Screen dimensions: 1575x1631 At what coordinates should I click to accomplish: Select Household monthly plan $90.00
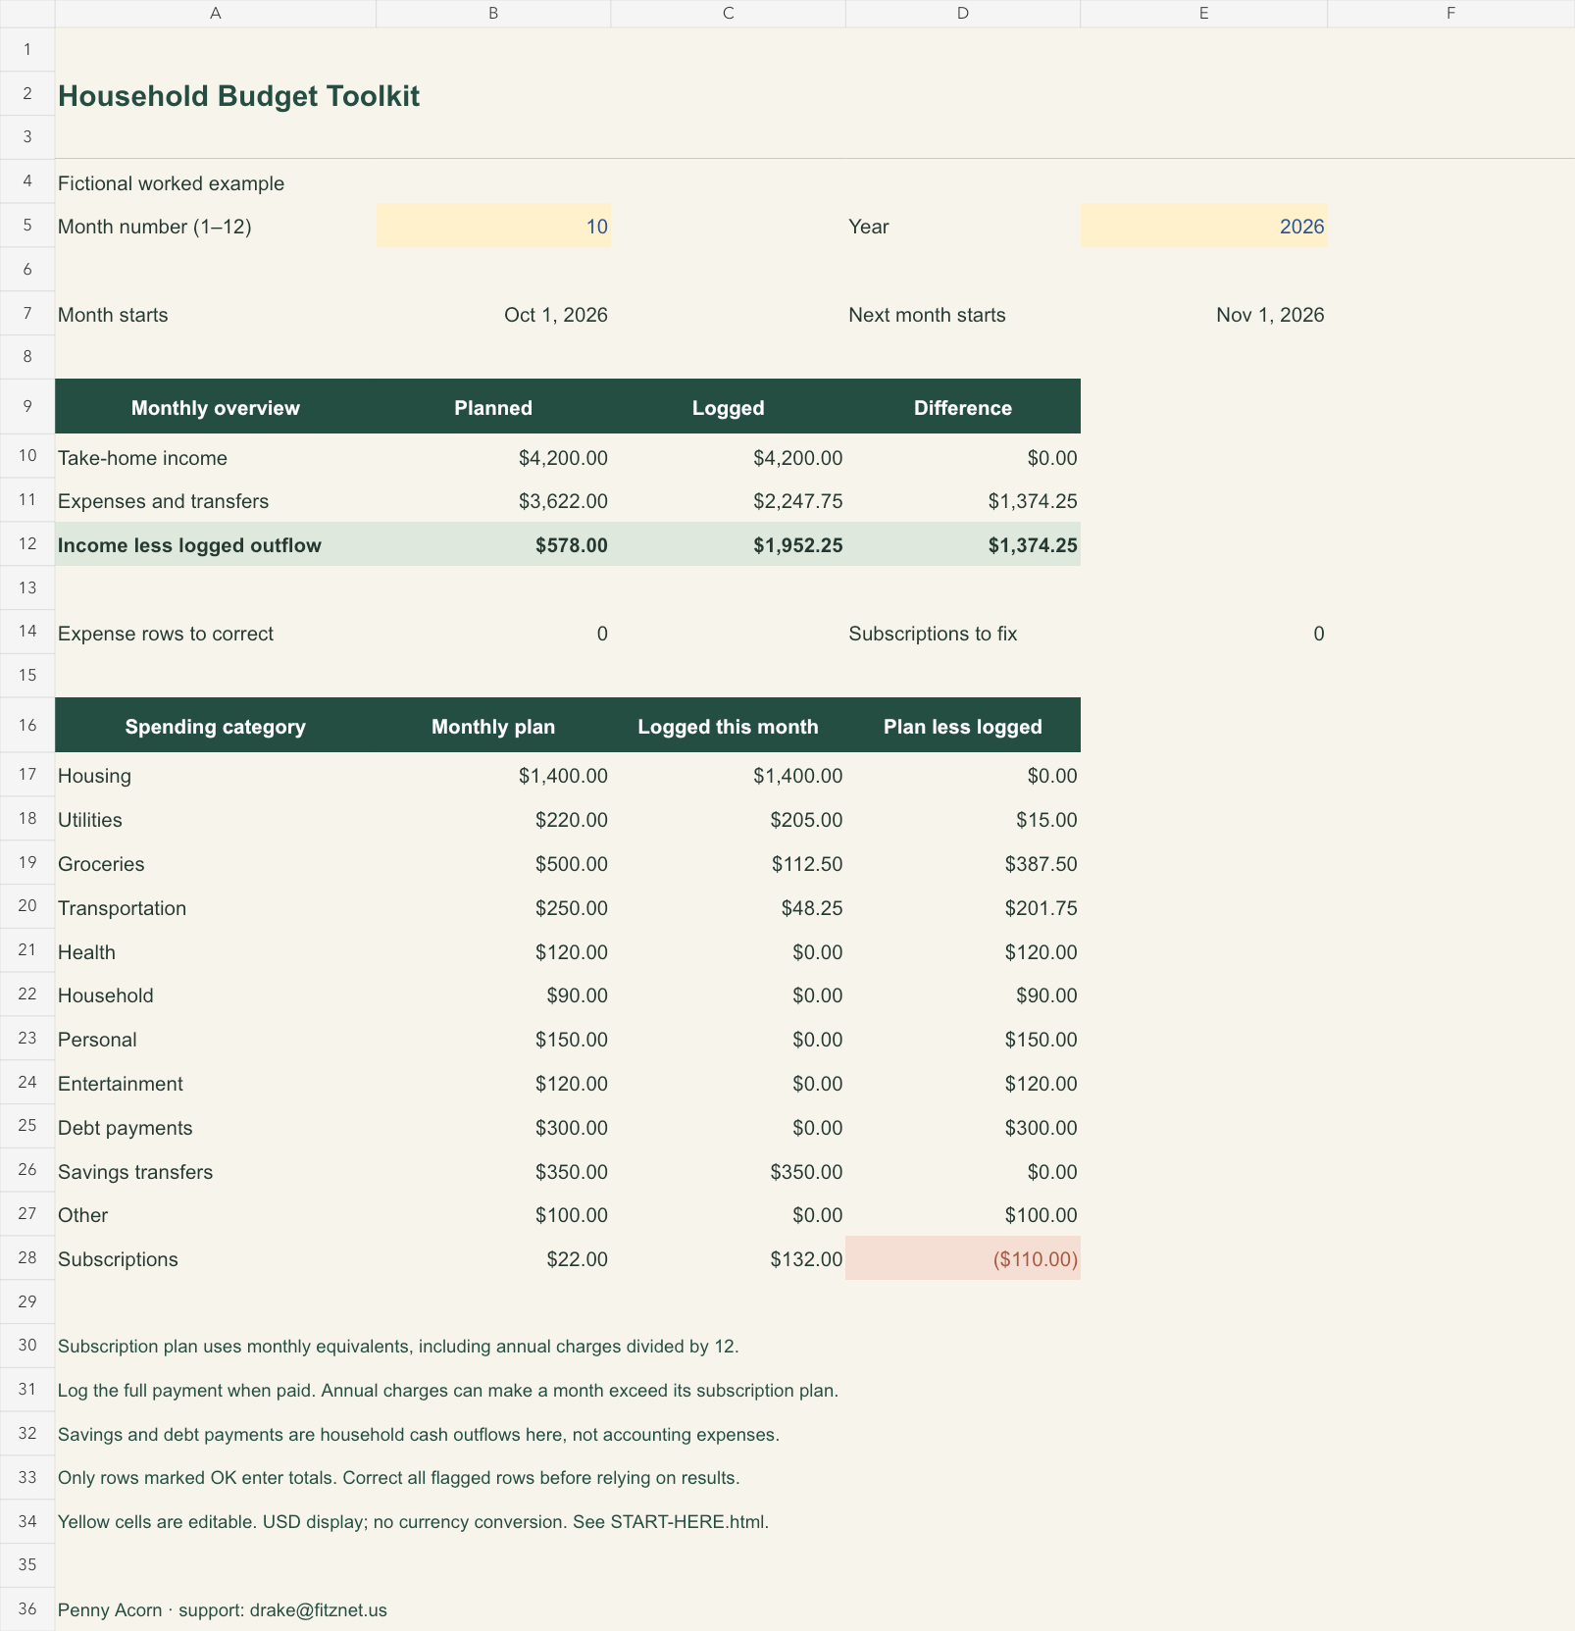(493, 994)
